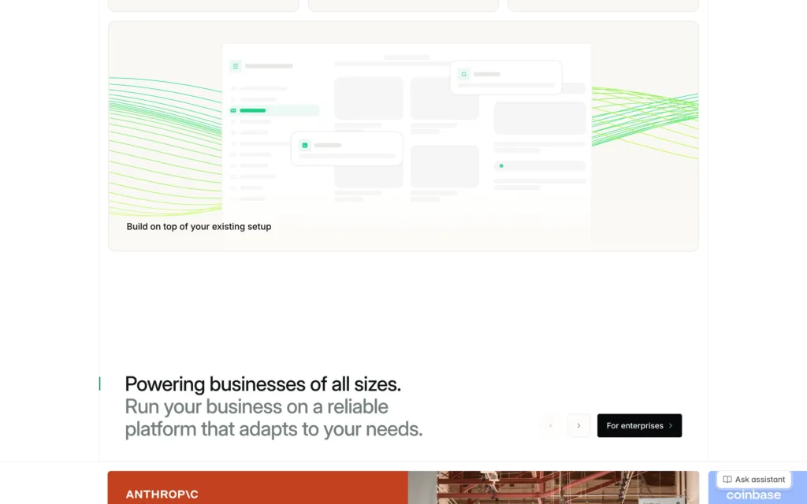
Task: Open the Coinbase customer card
Action: pyautogui.click(x=757, y=487)
